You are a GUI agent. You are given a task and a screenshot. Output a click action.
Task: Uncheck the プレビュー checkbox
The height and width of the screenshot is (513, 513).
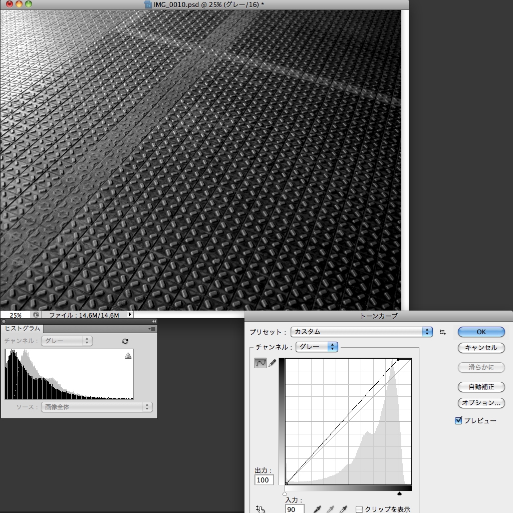[x=458, y=421]
